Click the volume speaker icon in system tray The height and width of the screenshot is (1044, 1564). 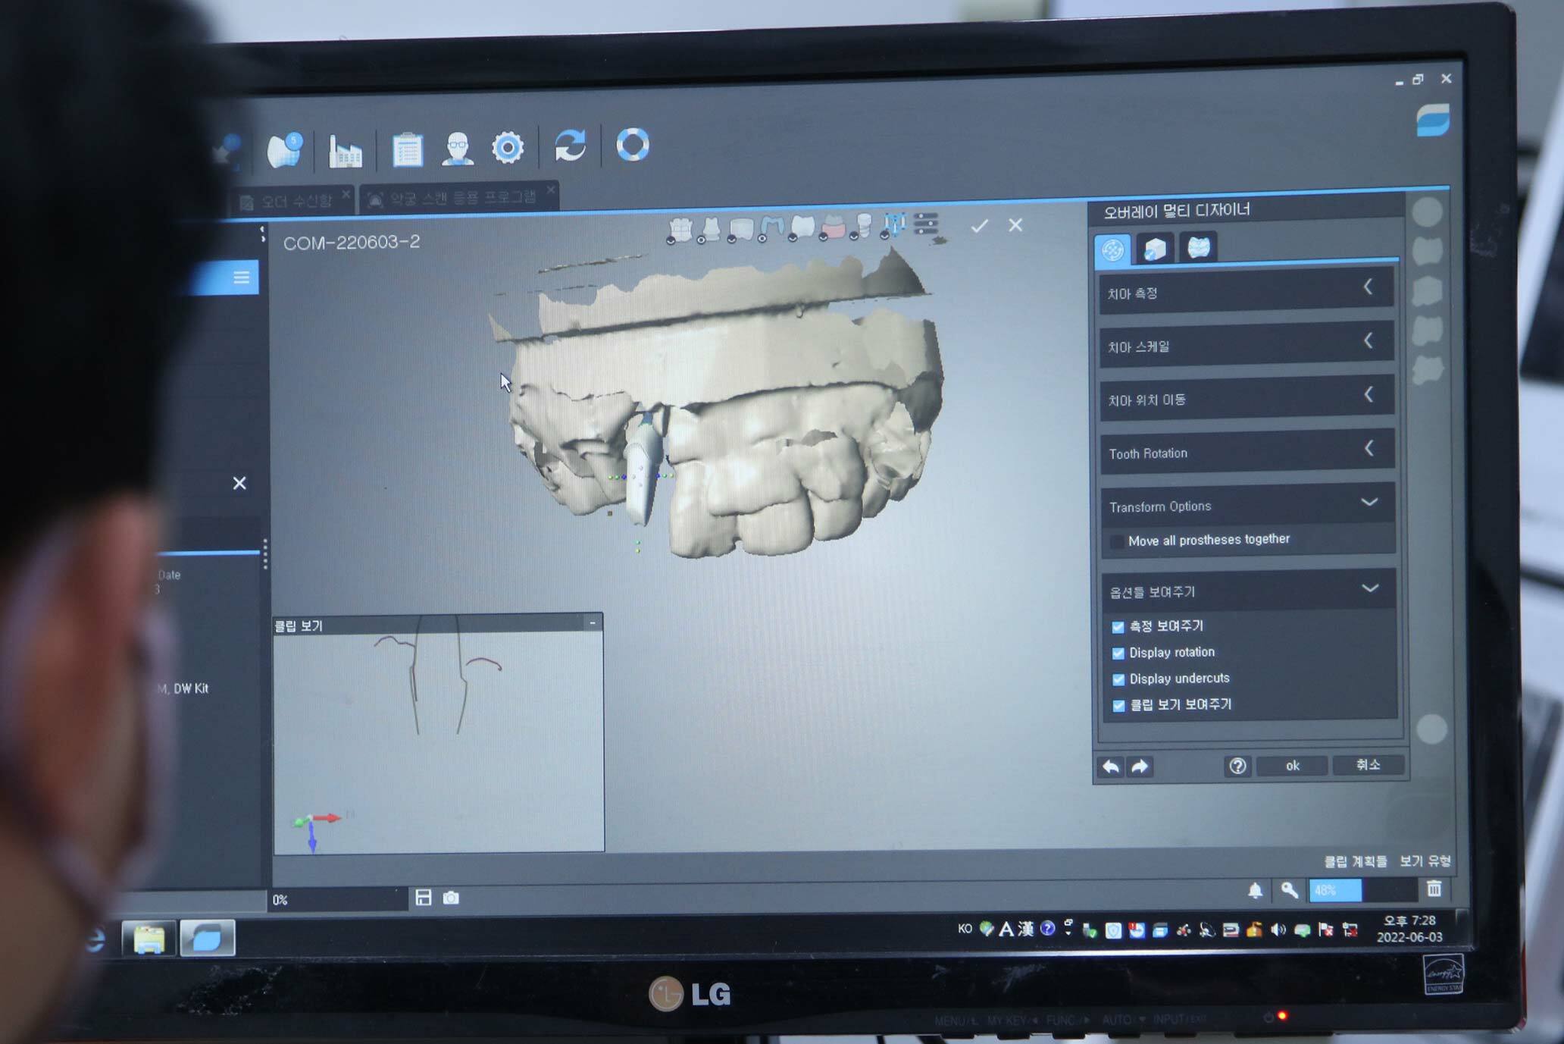[1278, 930]
